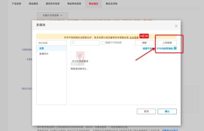Click the 我的视频 header in the left panel

52,43
